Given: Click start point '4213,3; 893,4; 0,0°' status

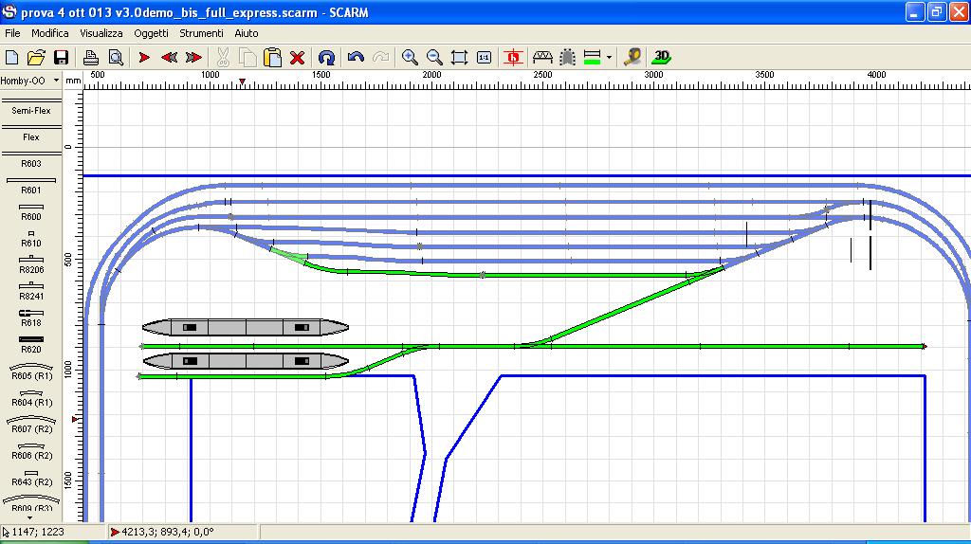Looking at the screenshot, I should point(167,532).
